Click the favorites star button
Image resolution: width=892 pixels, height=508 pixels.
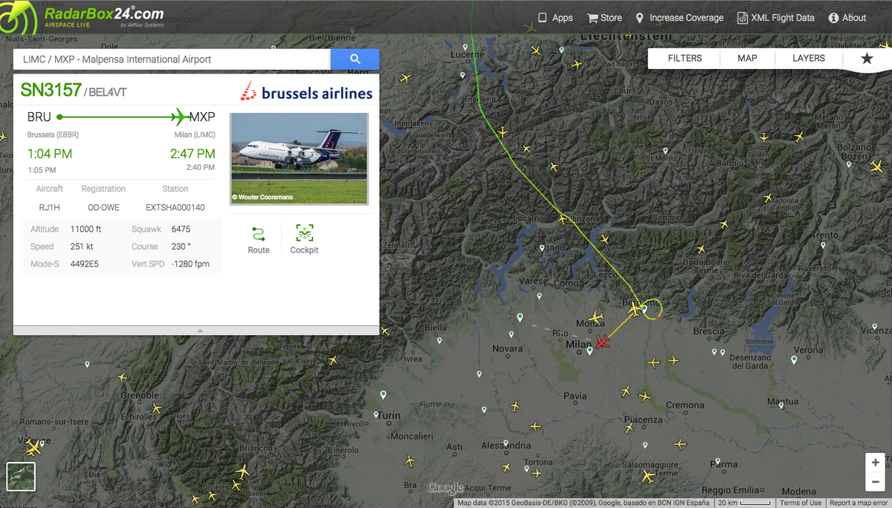point(867,58)
